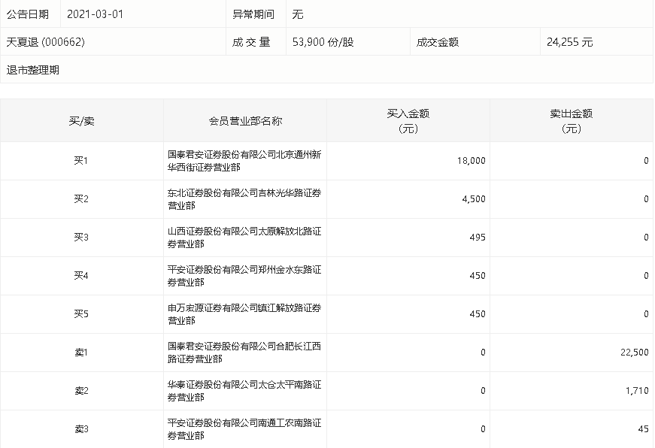The width and height of the screenshot is (655, 448).
Task: Click the 会员营业部名称 column header
Action: click(245, 121)
